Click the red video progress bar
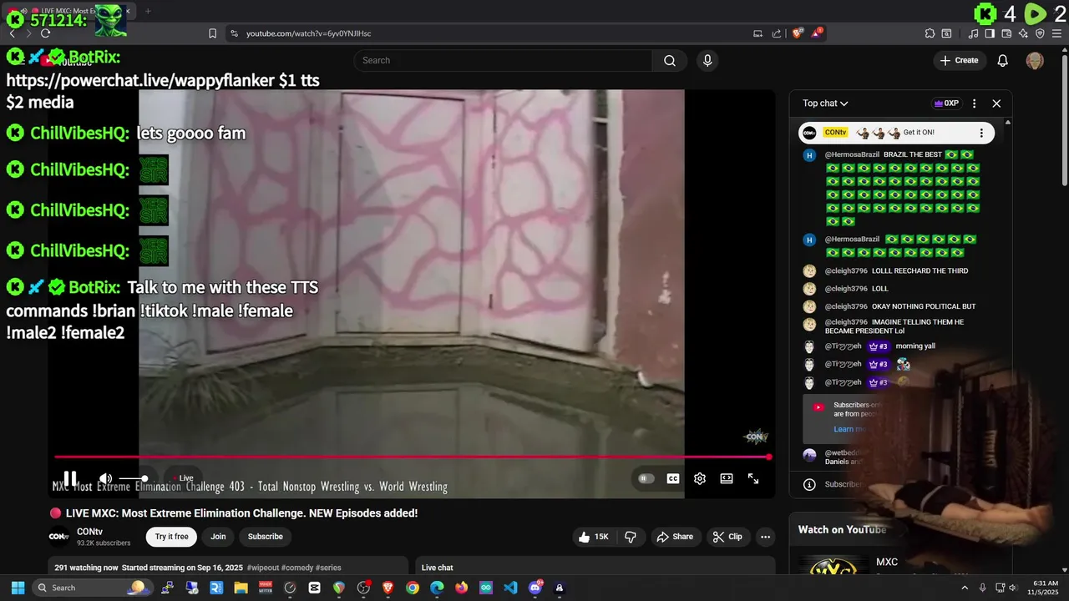The width and height of the screenshot is (1069, 601). pos(411,457)
